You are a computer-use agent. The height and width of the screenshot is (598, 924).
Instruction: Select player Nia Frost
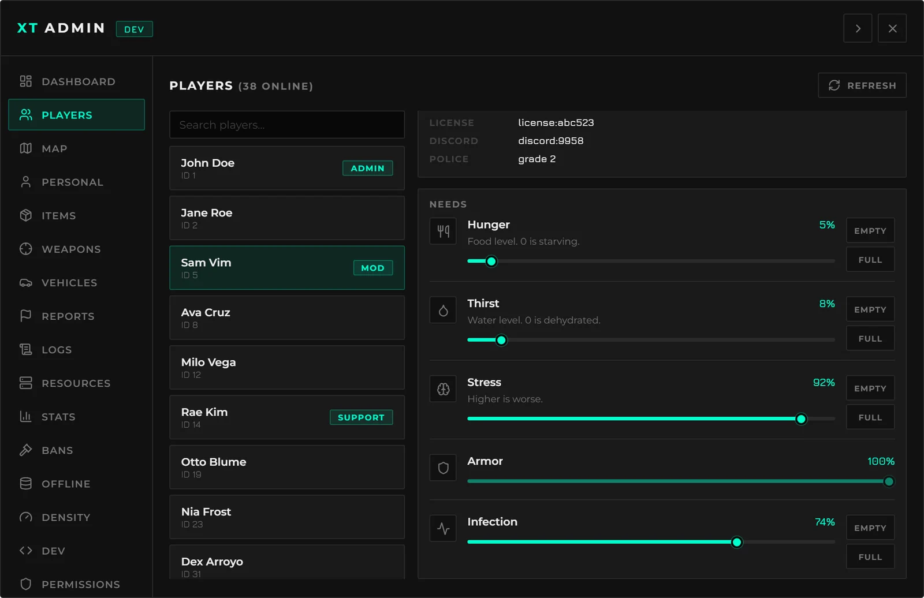coord(287,517)
